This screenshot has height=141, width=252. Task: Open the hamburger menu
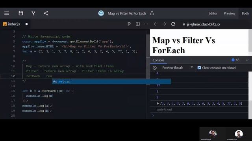7,13
